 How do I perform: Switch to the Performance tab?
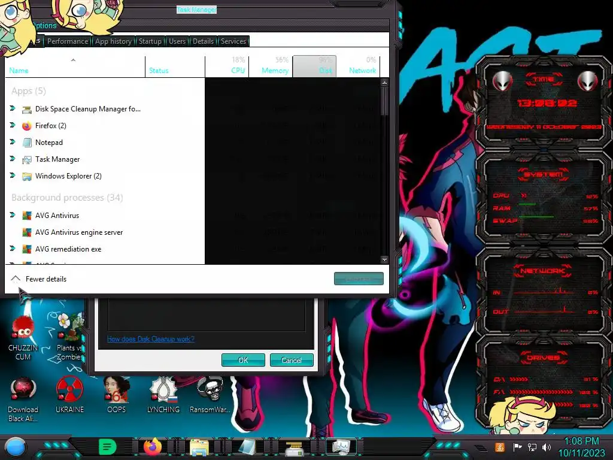pos(68,41)
